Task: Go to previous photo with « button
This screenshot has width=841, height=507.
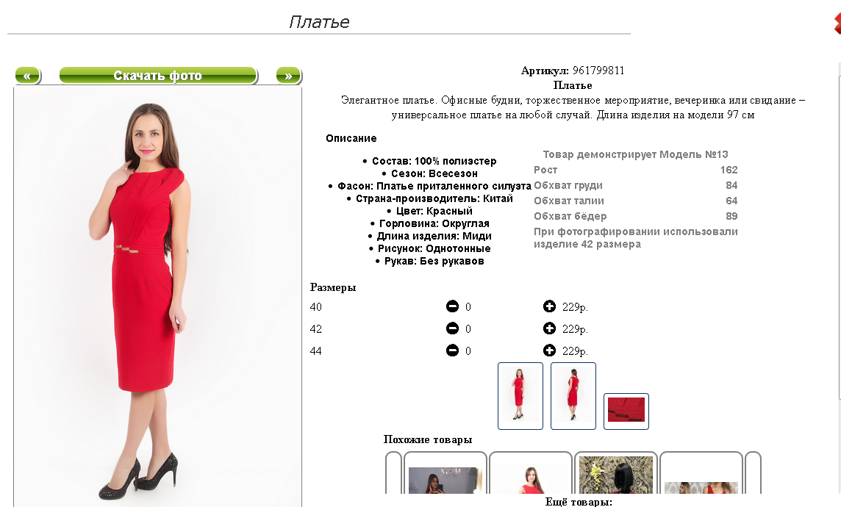Action: (28, 76)
